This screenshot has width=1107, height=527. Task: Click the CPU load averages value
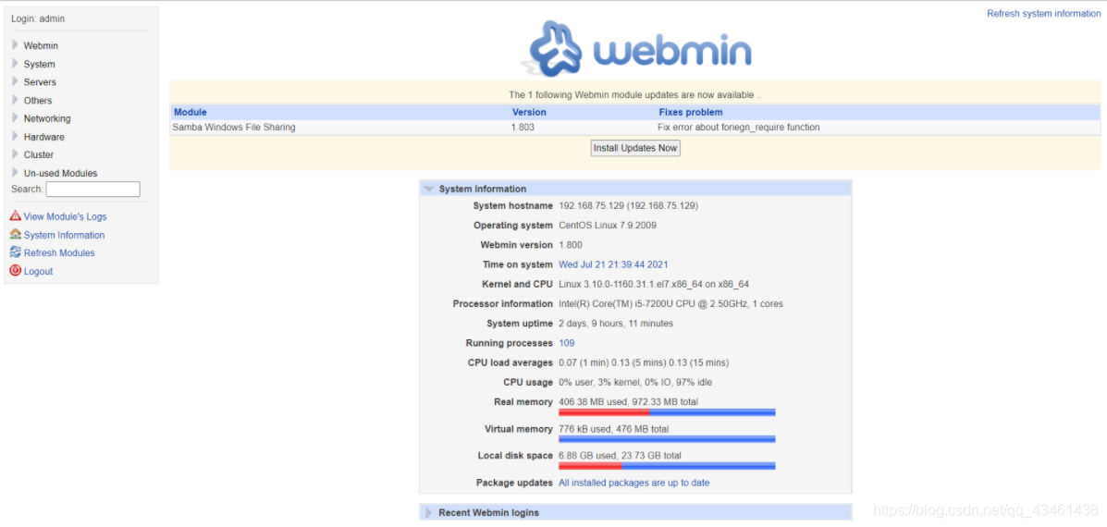point(644,362)
